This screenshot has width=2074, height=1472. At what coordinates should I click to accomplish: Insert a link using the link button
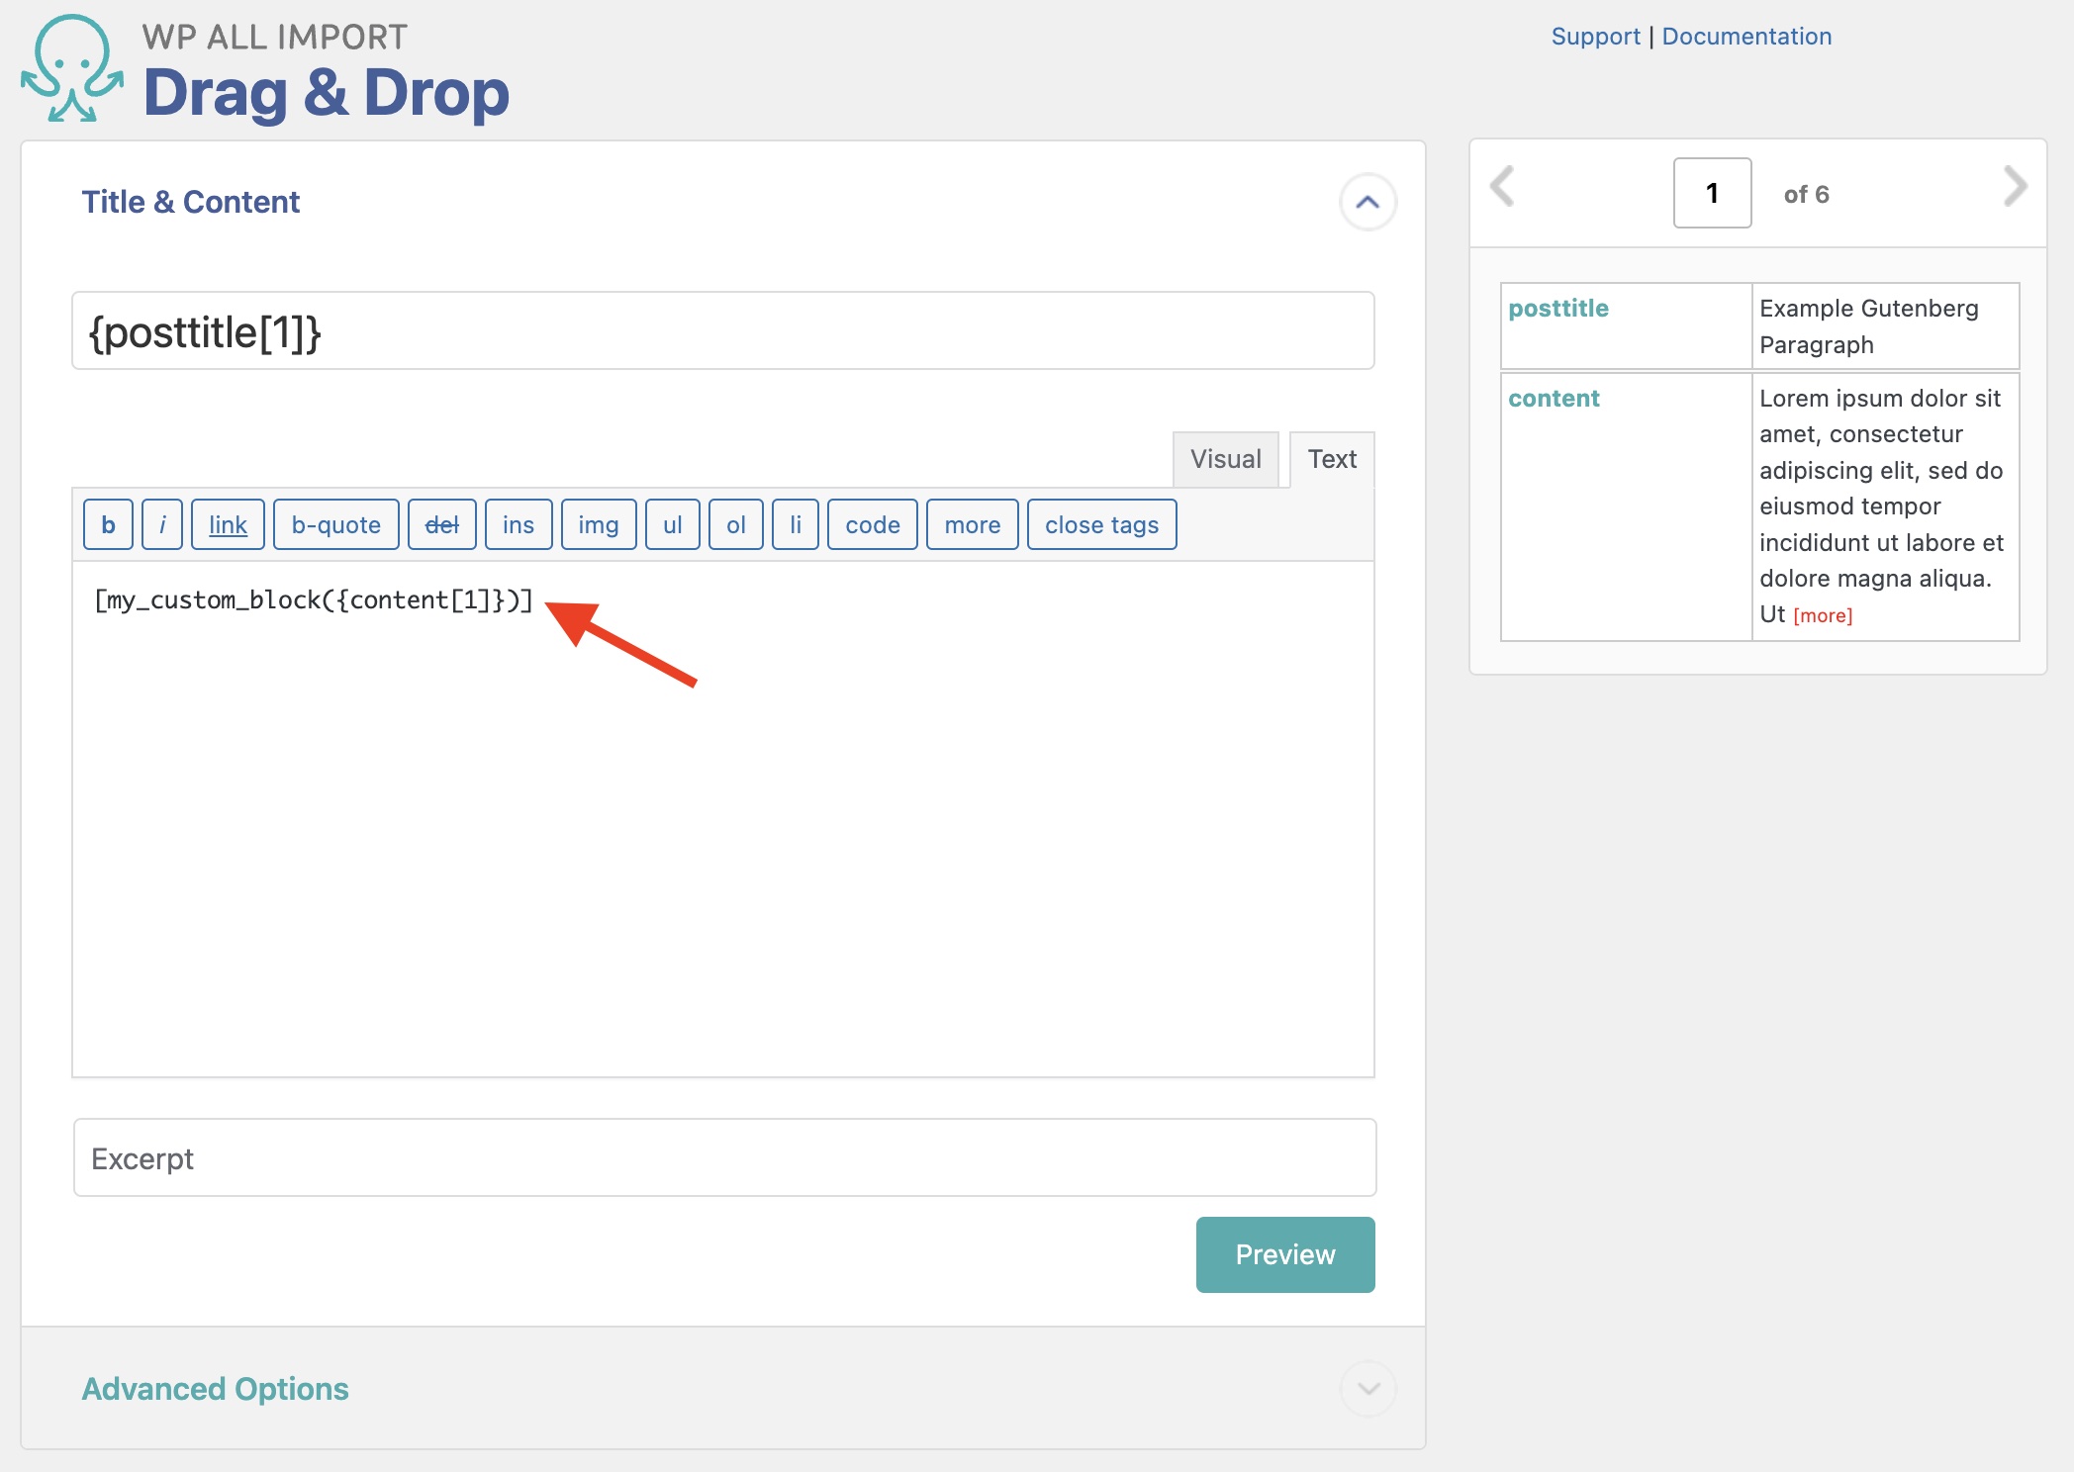228,525
